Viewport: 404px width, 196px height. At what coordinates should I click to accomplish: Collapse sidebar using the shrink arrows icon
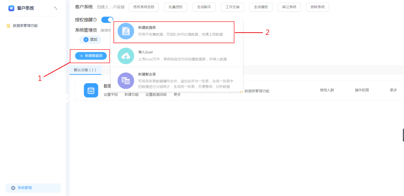tap(56, 8)
